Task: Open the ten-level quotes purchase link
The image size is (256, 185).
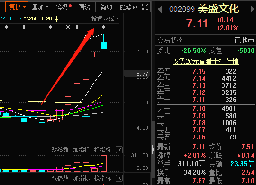Action: coord(206,61)
